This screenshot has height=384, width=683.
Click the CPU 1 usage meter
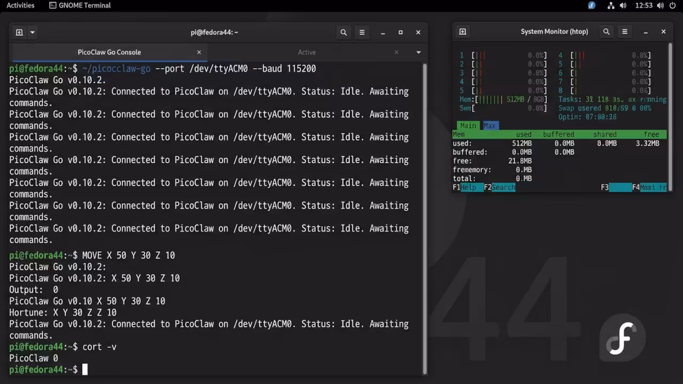(503, 55)
